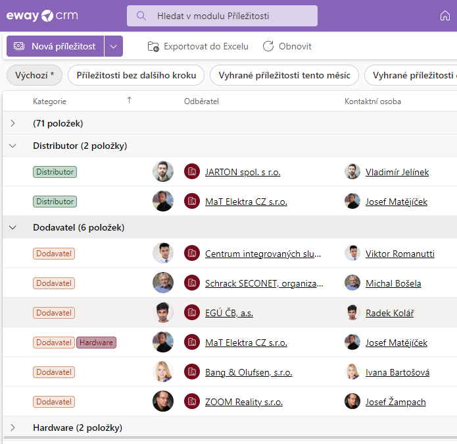The width and height of the screenshot is (457, 444).
Task: Click owner avatar in EGÚ ČB row
Action: pos(163,313)
